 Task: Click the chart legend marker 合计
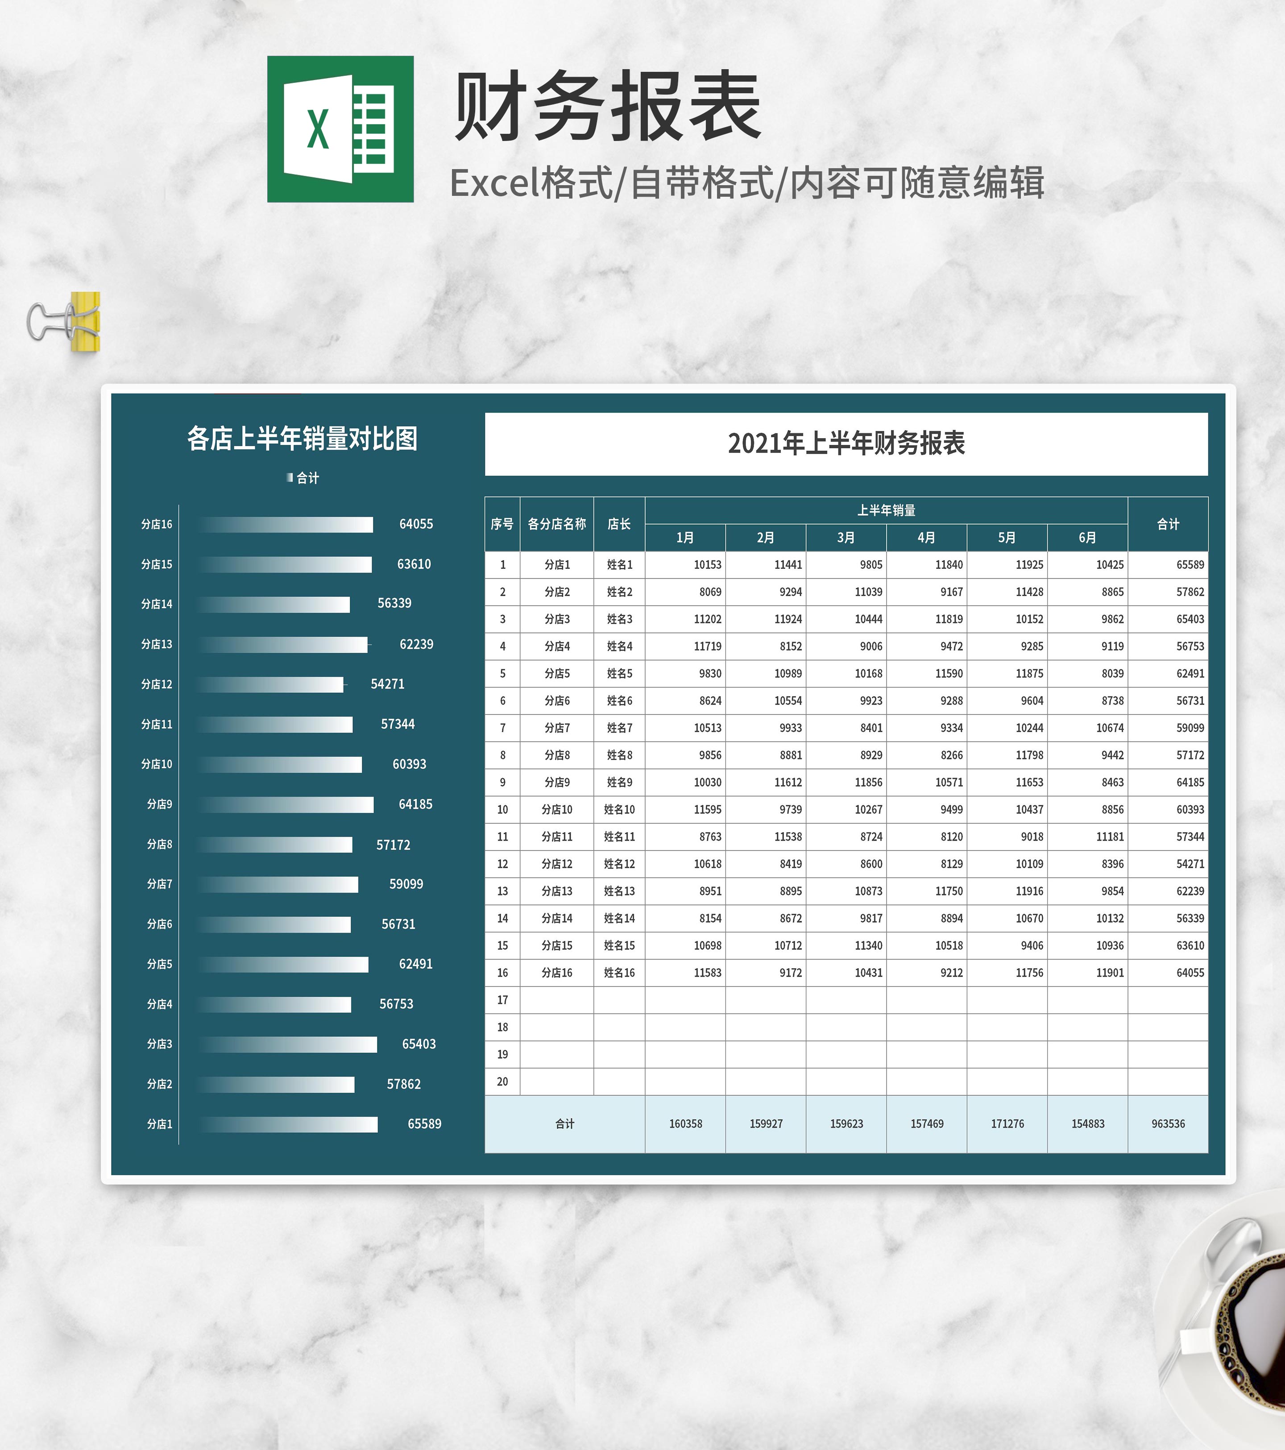(x=290, y=477)
